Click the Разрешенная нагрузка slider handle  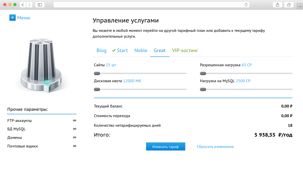[203, 74]
